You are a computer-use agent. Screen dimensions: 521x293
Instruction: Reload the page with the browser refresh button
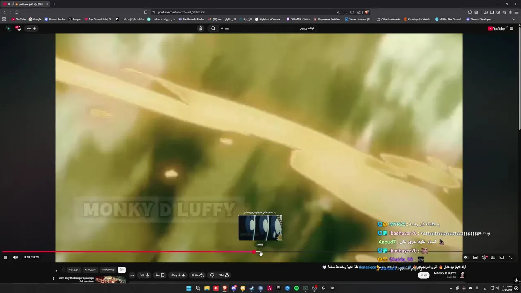tap(16, 12)
